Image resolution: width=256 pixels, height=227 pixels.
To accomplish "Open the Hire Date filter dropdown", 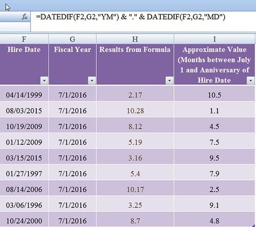I will coord(44,80).
